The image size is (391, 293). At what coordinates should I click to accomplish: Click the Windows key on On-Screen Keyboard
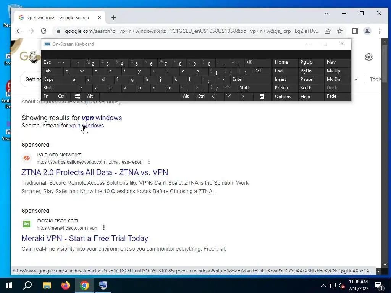tap(77, 96)
